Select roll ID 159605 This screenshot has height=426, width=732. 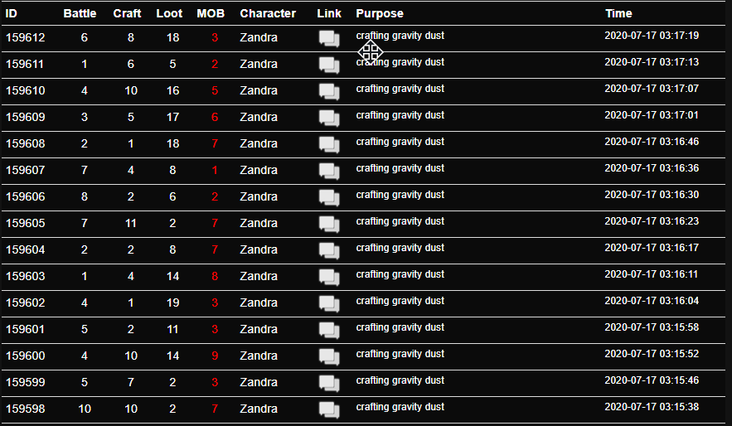point(25,223)
